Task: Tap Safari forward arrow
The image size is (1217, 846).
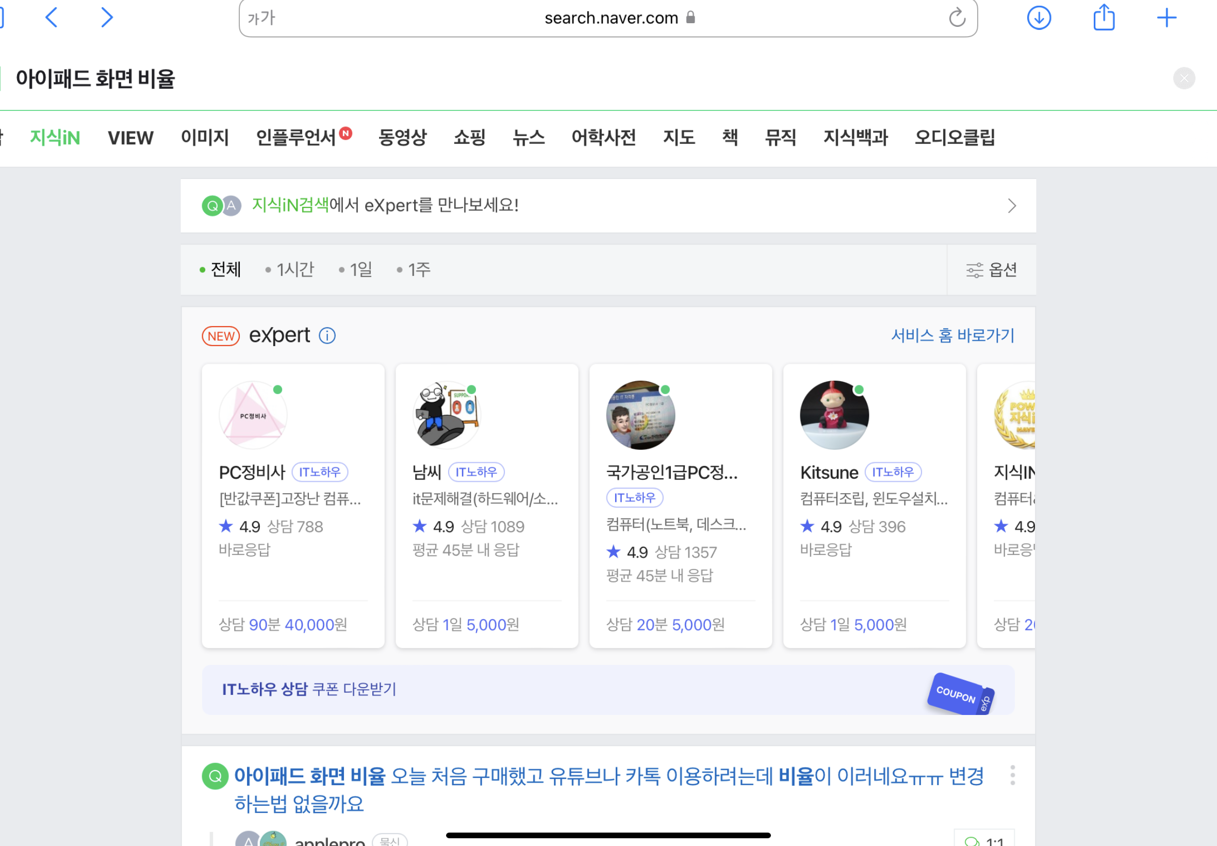Action: tap(107, 18)
